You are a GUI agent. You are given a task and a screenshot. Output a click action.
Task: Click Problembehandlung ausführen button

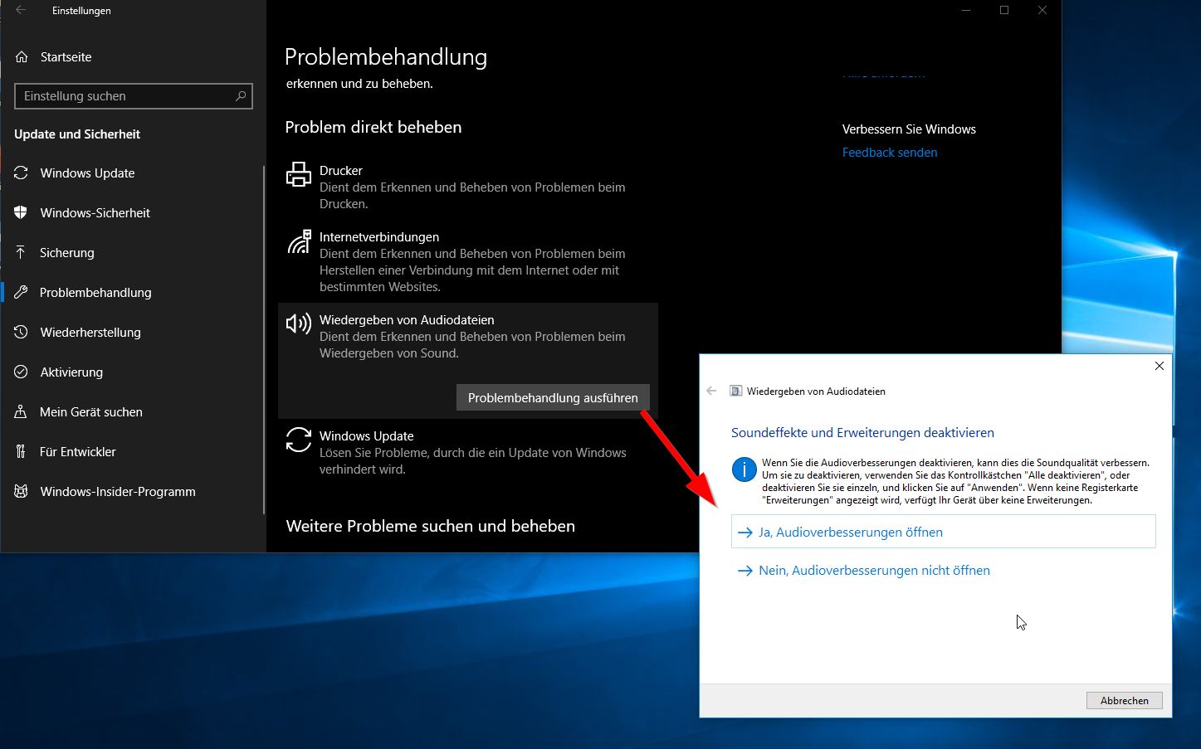(553, 398)
